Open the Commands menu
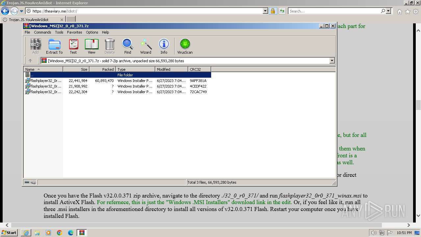 [42, 32]
